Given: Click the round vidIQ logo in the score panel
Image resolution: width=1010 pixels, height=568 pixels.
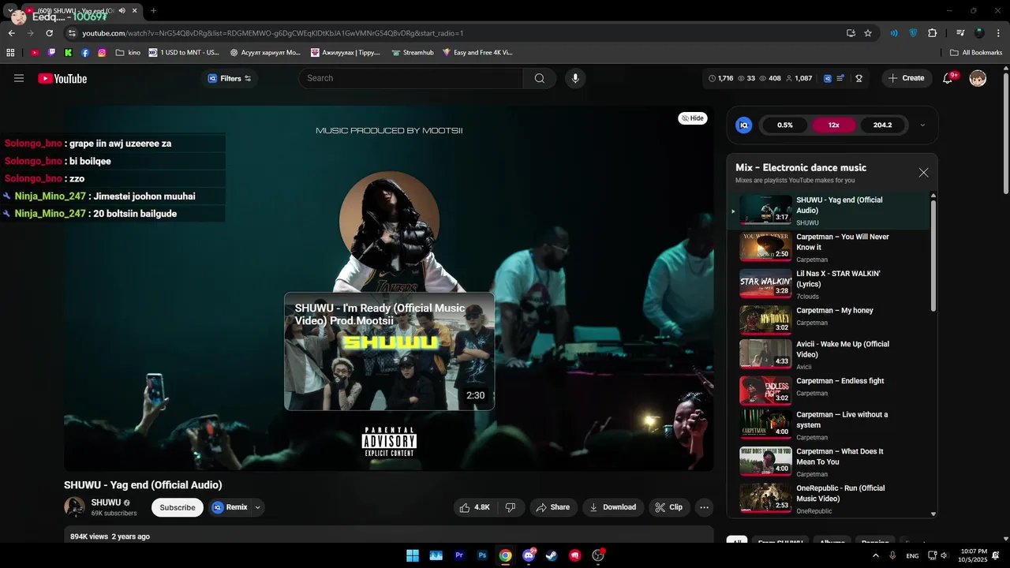Looking at the screenshot, I should click(743, 125).
